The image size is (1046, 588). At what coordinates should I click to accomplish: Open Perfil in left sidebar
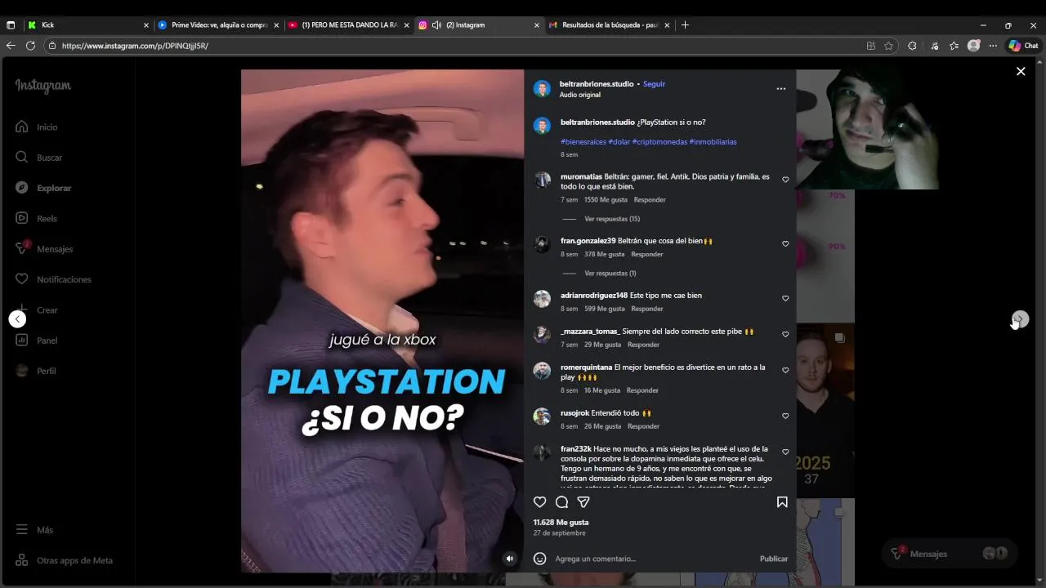click(x=36, y=371)
